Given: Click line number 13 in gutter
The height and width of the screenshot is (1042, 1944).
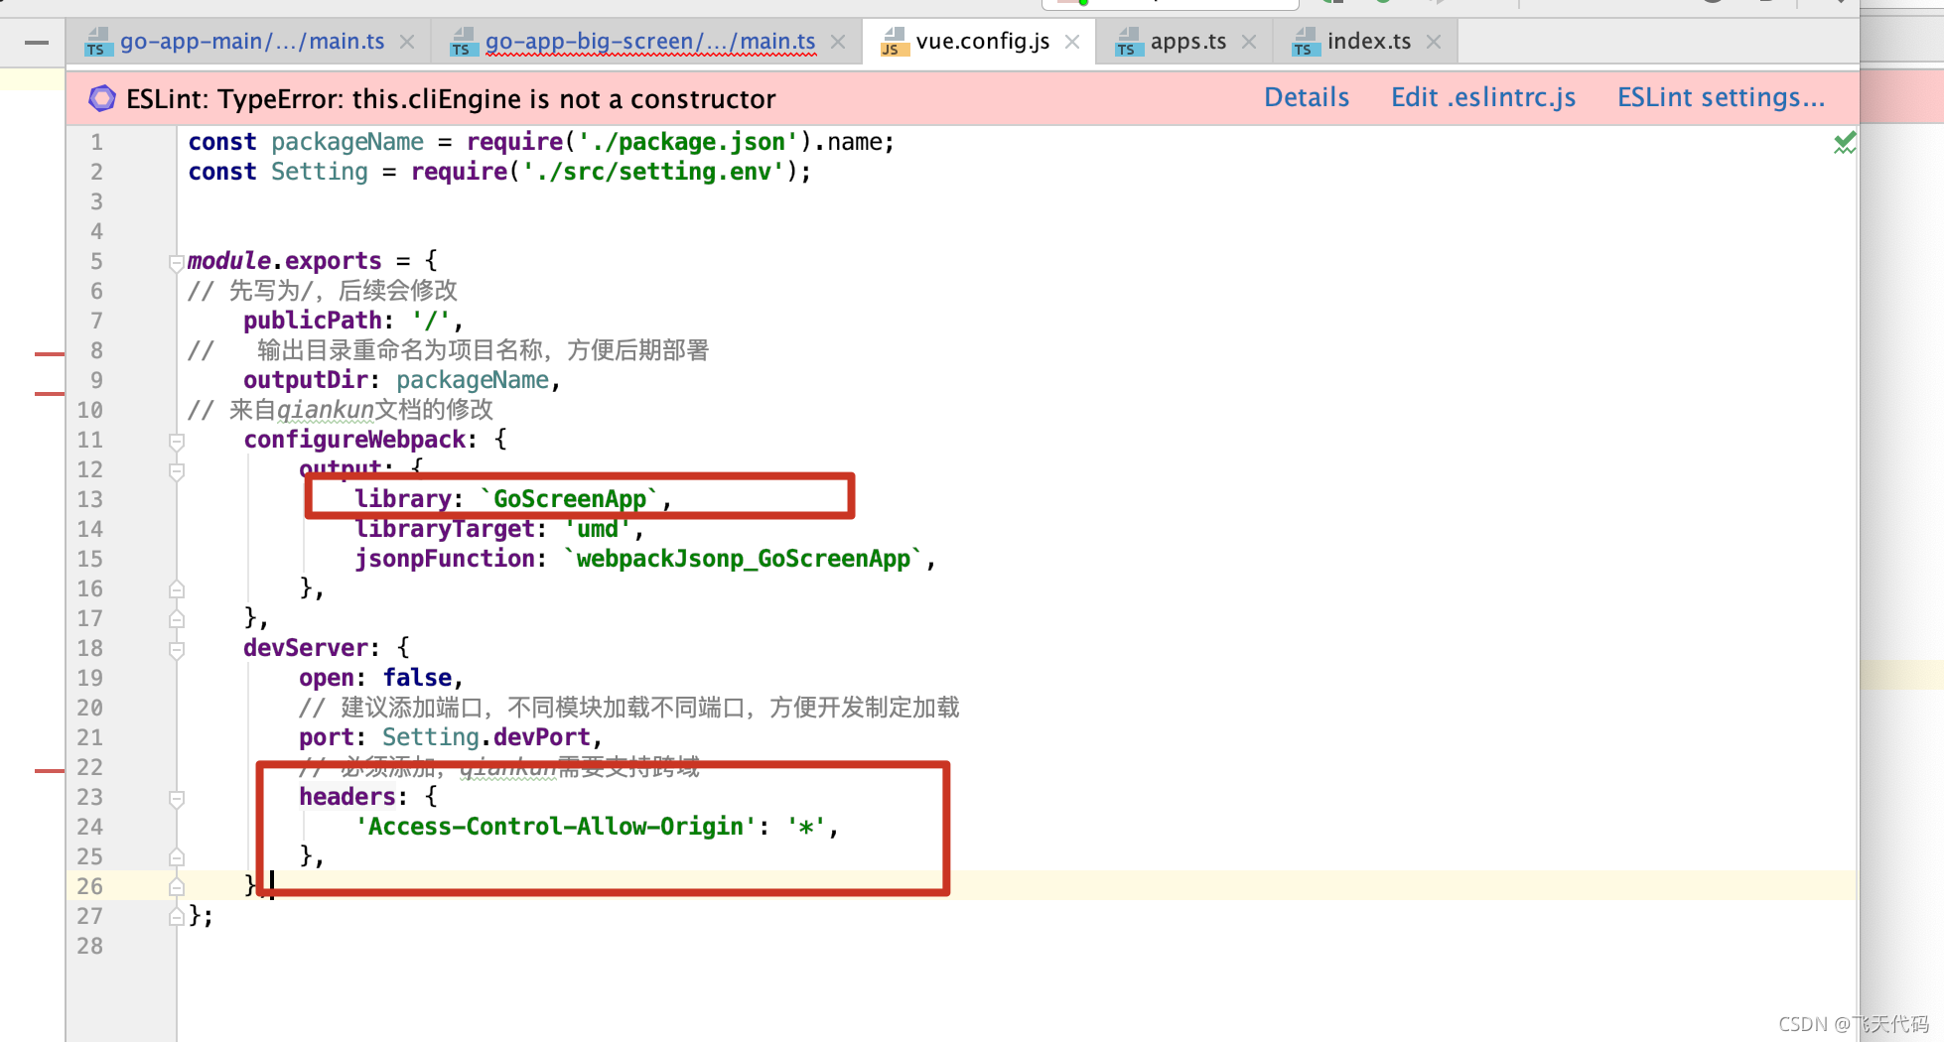Looking at the screenshot, I should [x=90, y=499].
